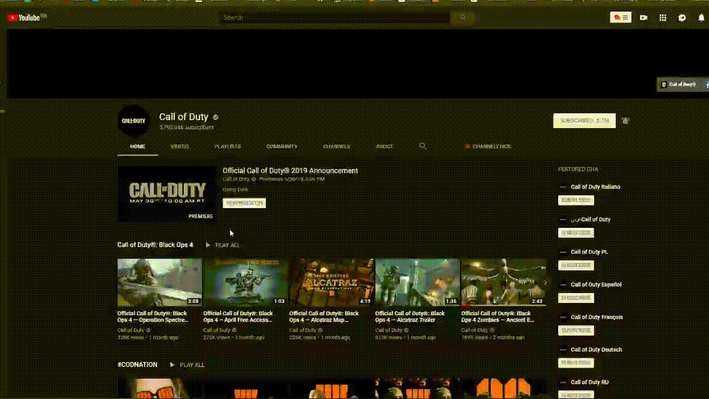Subscribe to the Arabic Call of Duty channel

(576, 233)
